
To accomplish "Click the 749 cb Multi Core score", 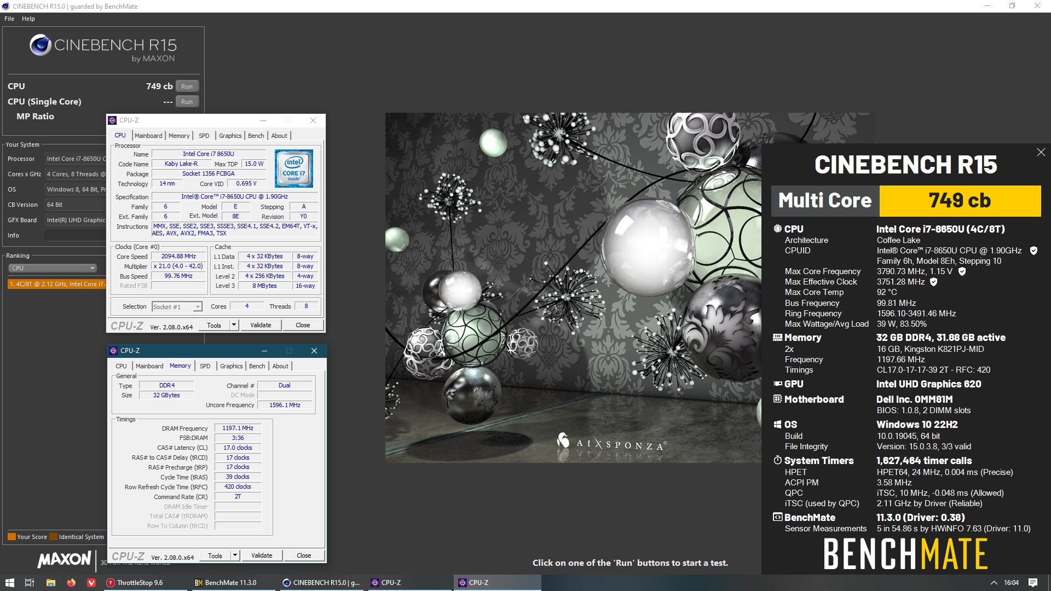I will click(x=960, y=201).
